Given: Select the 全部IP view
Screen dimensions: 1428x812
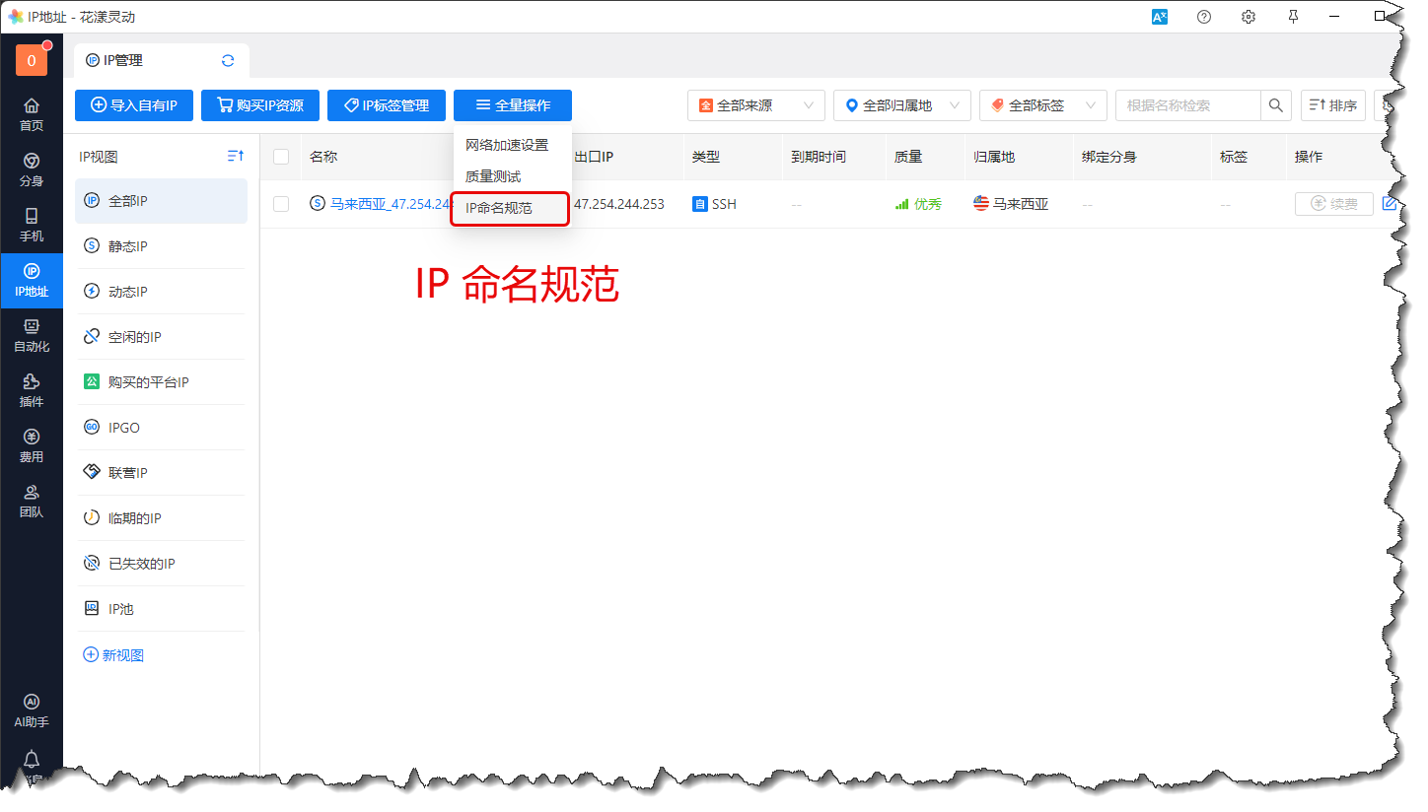Looking at the screenshot, I should pos(161,201).
